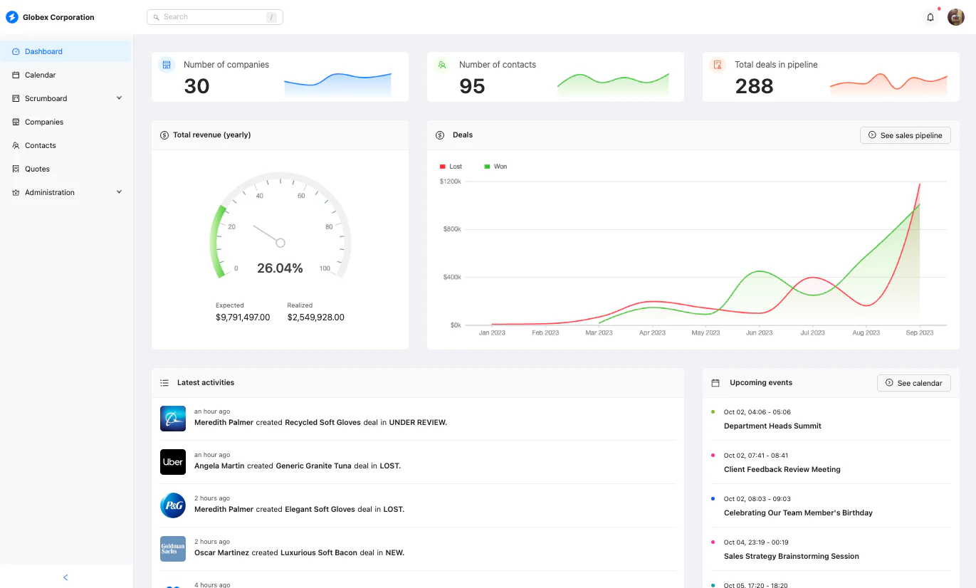Screen dimensions: 976x588
Task: Click the See sales pipeline button
Action: point(905,135)
